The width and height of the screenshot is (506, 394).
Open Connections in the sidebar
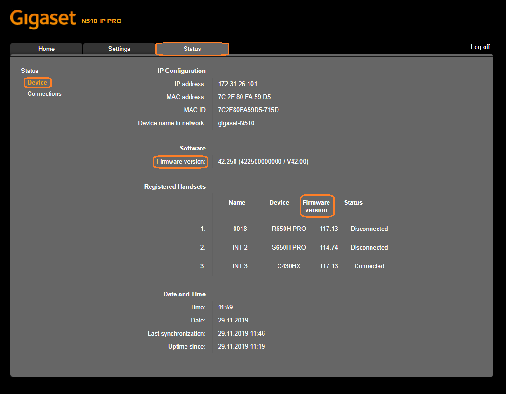click(44, 93)
